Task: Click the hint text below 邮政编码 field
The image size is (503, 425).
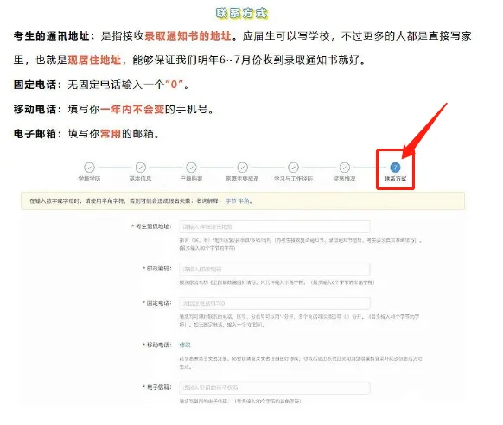Action: click(277, 282)
